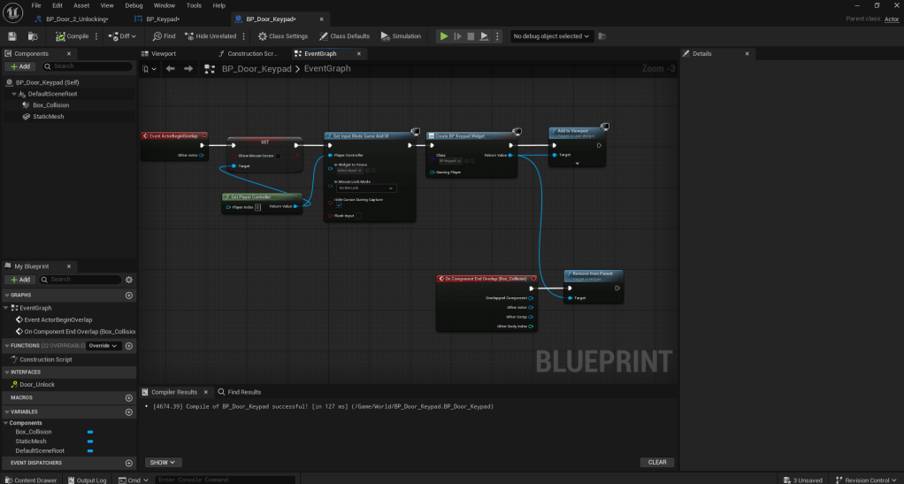
Task: Open the functions Override dropdown
Action: click(x=103, y=346)
